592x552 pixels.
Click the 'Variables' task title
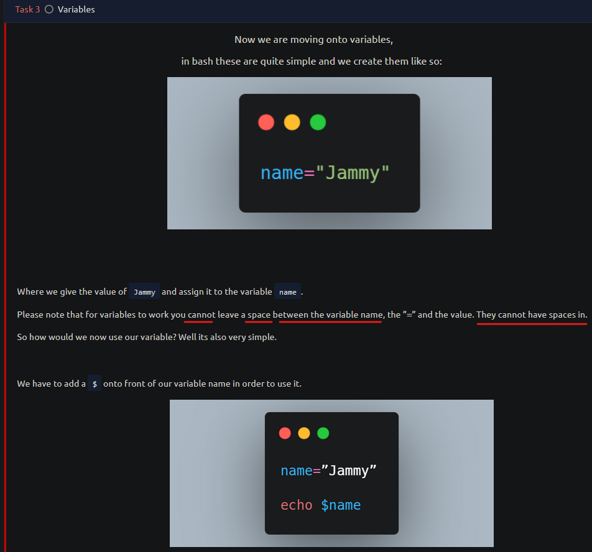(76, 9)
